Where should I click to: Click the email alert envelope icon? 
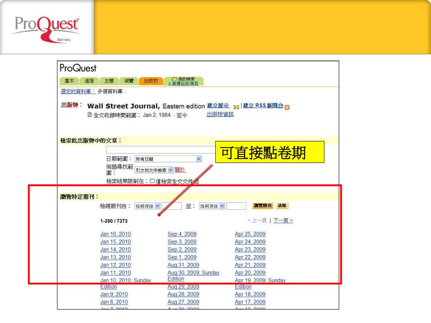(x=236, y=107)
